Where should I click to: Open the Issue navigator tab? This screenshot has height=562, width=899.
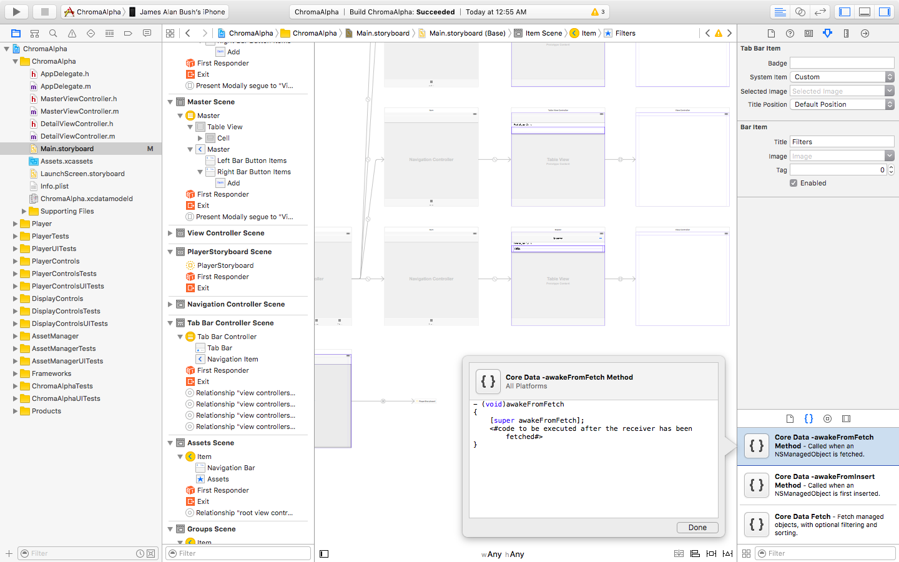pos(72,33)
